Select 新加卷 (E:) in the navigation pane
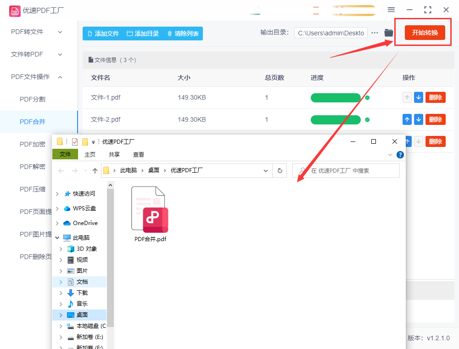Viewport: 459px width, 349px height. click(x=90, y=337)
